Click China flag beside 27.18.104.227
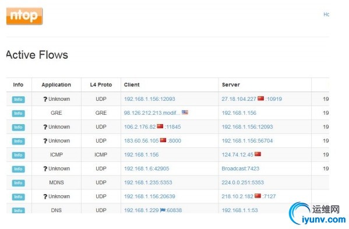Screen dimensions: 349x229 tap(260, 98)
